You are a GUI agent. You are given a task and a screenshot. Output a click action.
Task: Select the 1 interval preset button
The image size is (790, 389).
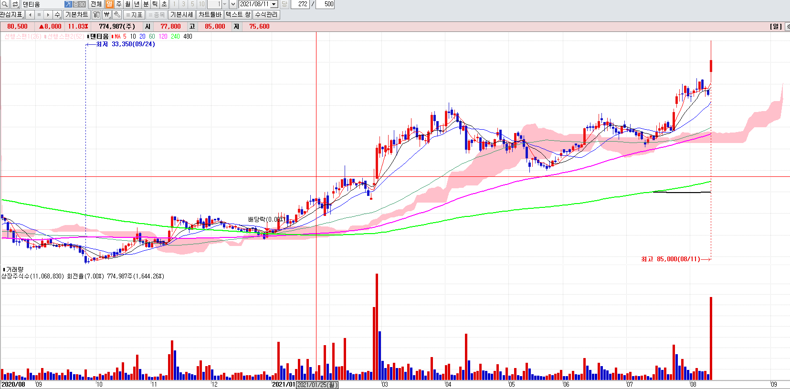174,4
